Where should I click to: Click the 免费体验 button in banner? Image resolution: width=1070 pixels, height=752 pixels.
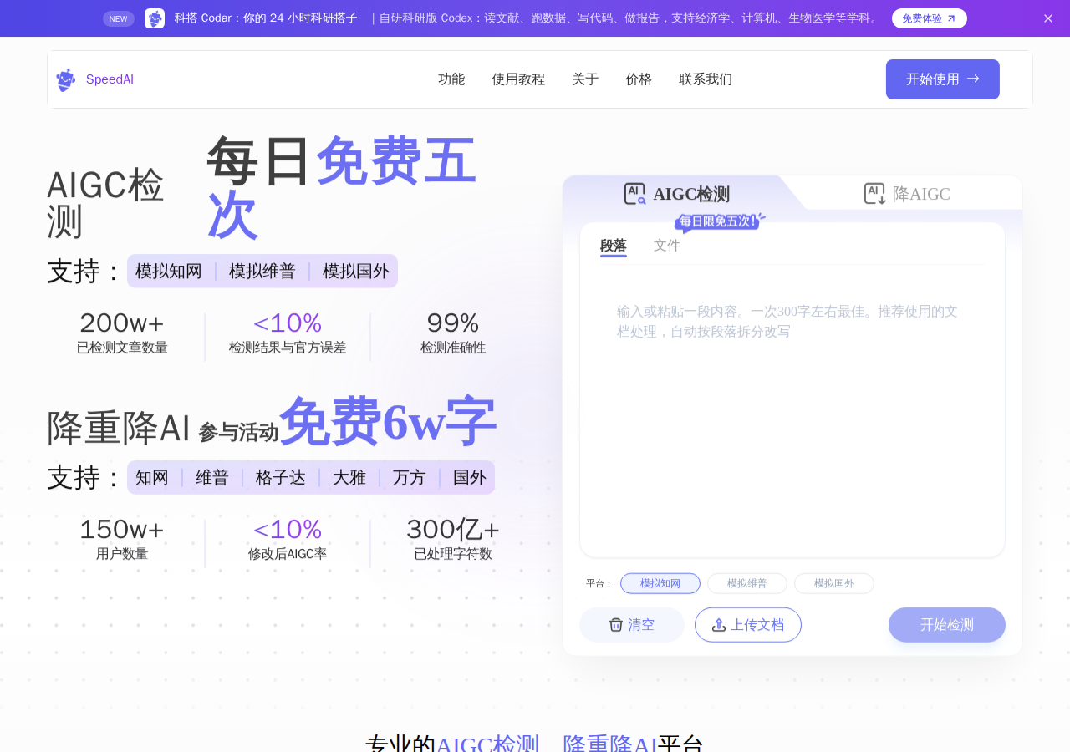pyautogui.click(x=930, y=18)
